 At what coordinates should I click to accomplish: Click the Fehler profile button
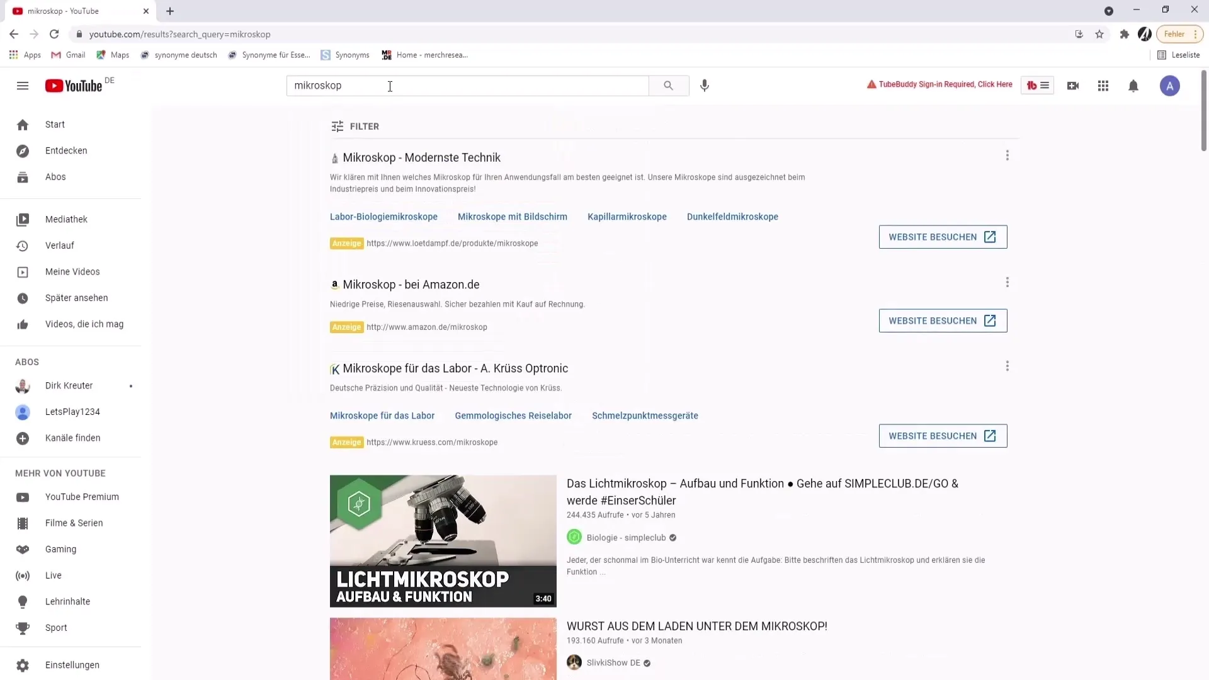click(x=1179, y=34)
